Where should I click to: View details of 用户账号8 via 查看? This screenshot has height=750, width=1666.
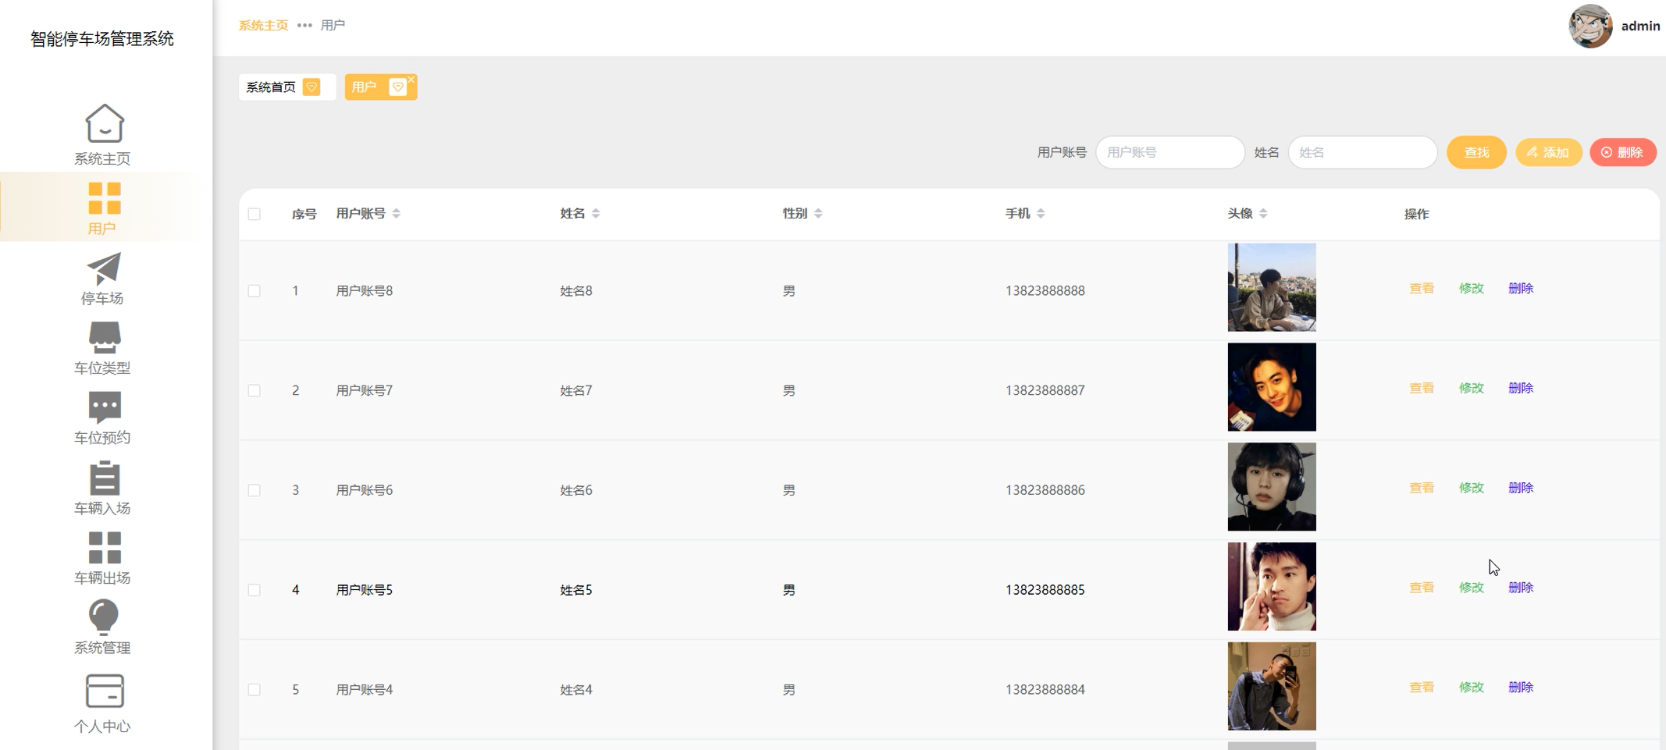(x=1422, y=288)
